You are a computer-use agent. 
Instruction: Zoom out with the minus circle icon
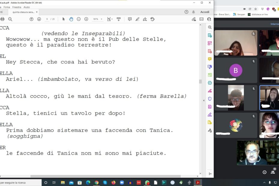coord(79,19)
